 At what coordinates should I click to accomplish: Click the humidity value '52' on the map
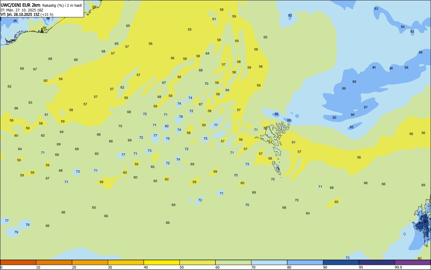94,7
